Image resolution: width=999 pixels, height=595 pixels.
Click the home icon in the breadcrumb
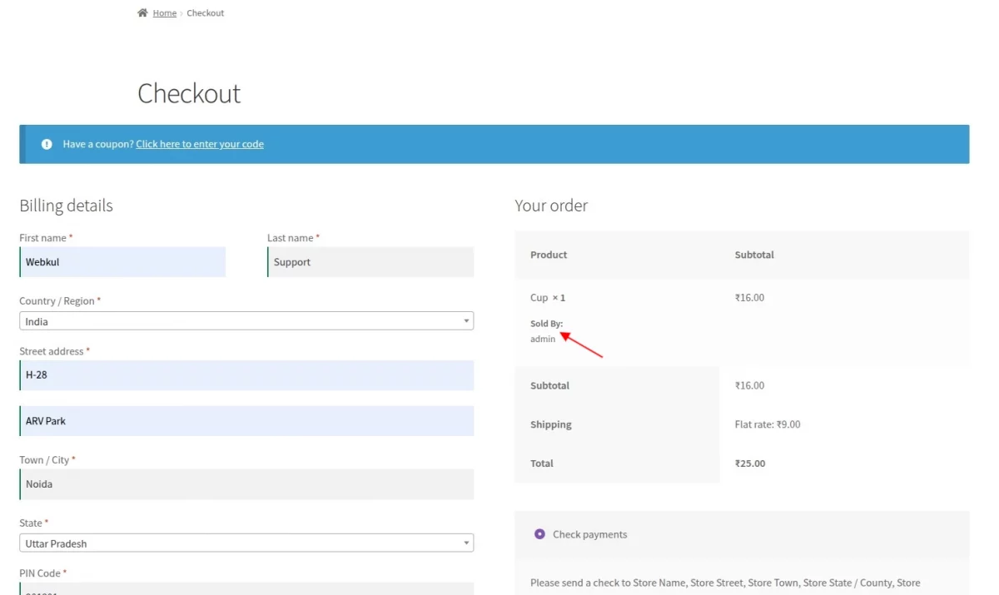coord(142,12)
